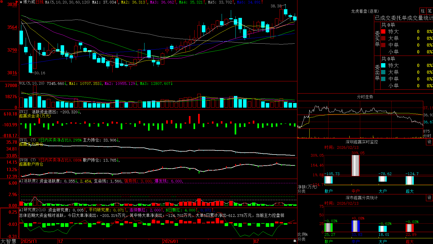Click the 超大 -124.7 bar in 实时监控
This screenshot has height=244, width=433.
(x=410, y=181)
